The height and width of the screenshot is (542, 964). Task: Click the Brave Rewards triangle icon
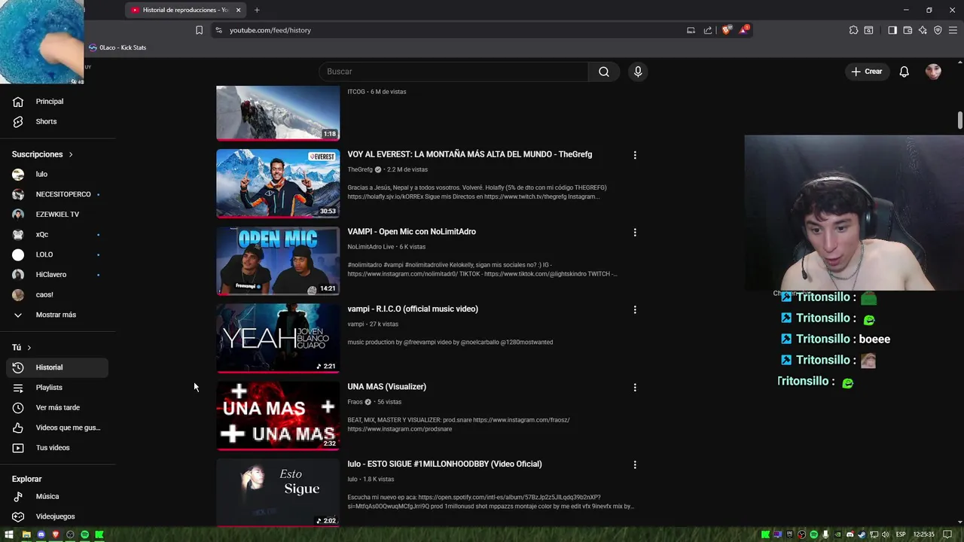pos(744,30)
